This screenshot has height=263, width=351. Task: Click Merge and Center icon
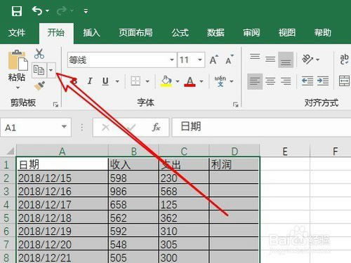(344, 81)
